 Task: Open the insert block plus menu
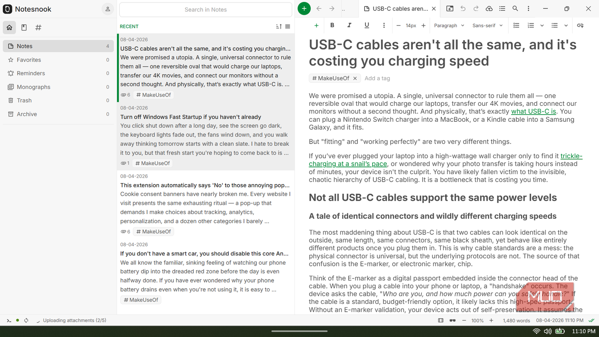pos(316,26)
